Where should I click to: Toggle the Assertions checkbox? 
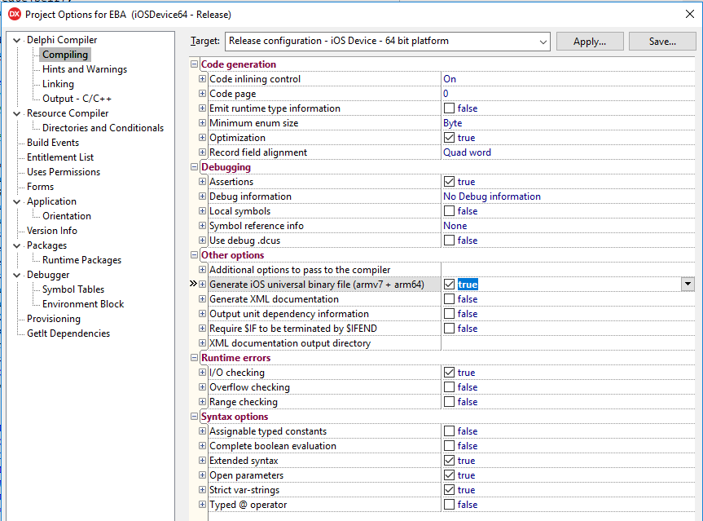point(449,182)
